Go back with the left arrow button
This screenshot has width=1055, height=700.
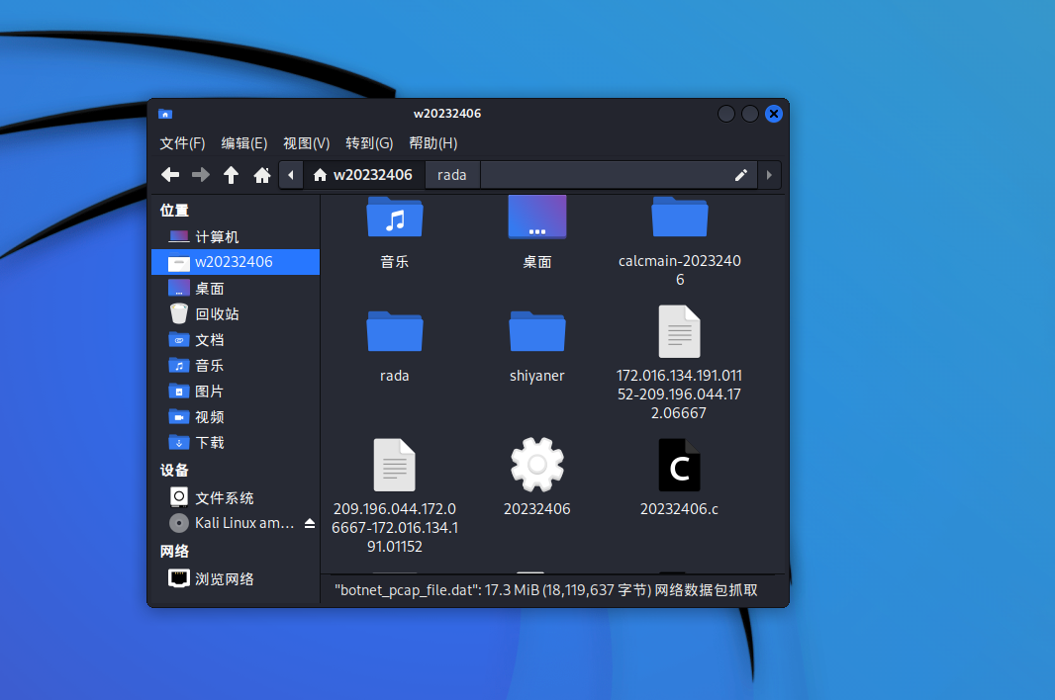[x=170, y=175]
